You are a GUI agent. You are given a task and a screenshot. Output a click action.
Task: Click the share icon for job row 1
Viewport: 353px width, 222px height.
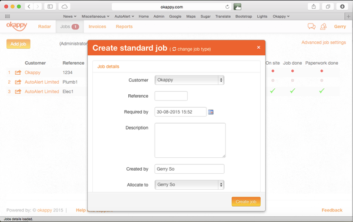tap(18, 72)
